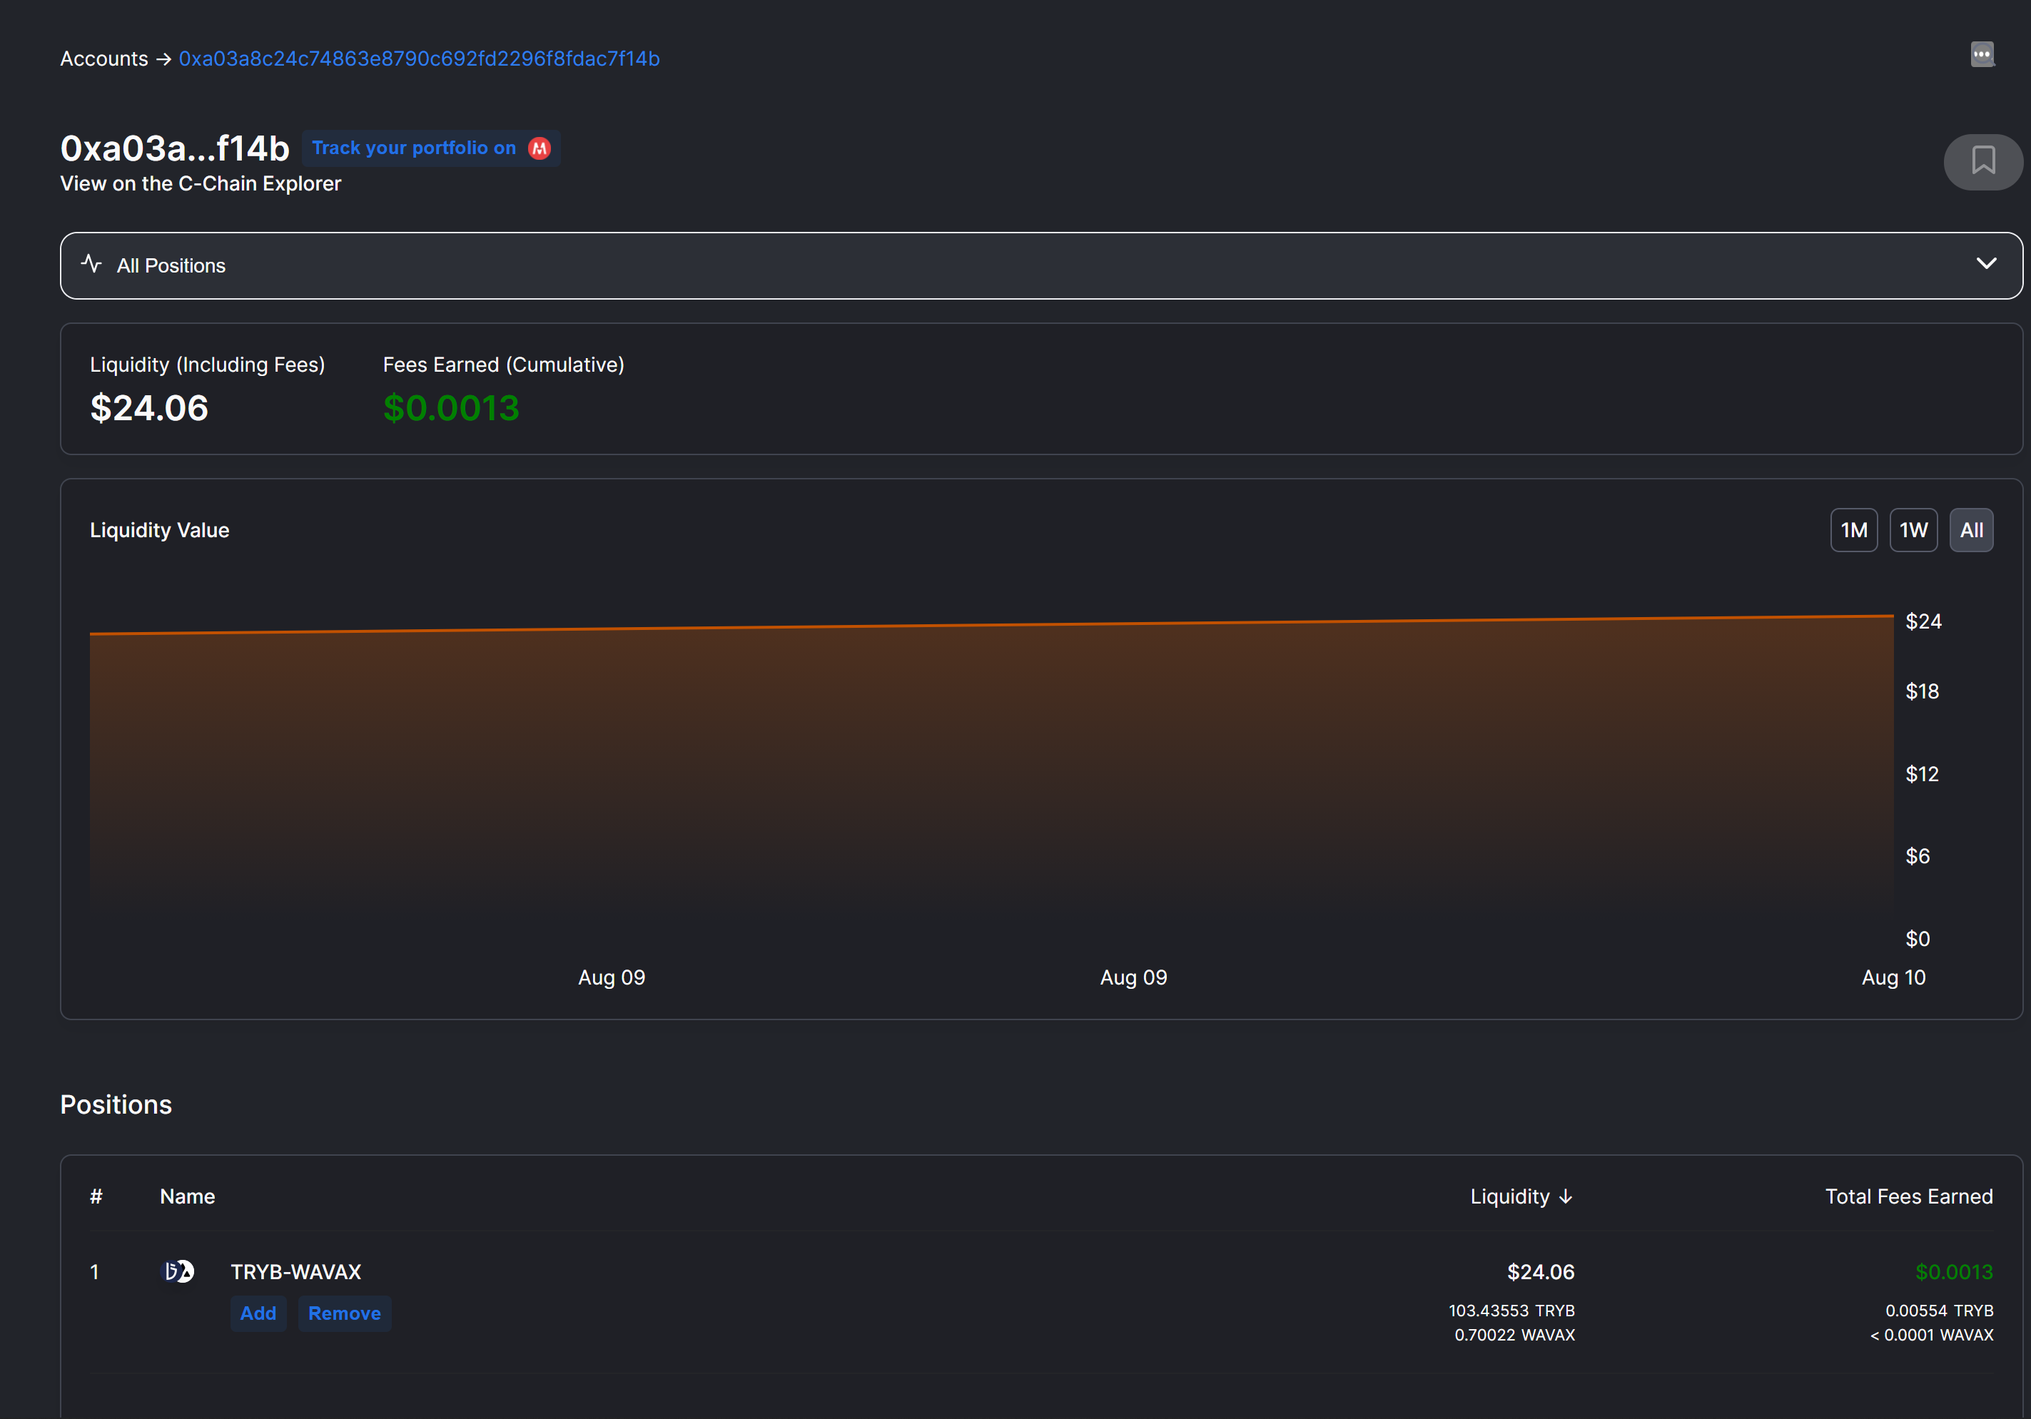Click the $24 y-axis label
2031x1419 pixels.
click(x=1923, y=621)
